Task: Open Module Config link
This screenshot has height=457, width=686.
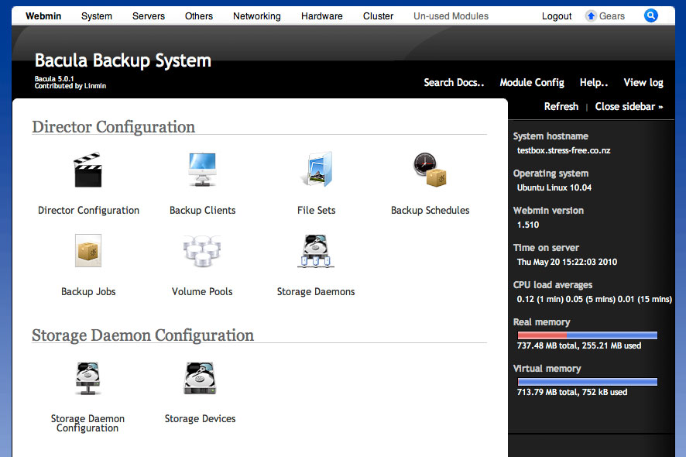Action: pos(532,82)
